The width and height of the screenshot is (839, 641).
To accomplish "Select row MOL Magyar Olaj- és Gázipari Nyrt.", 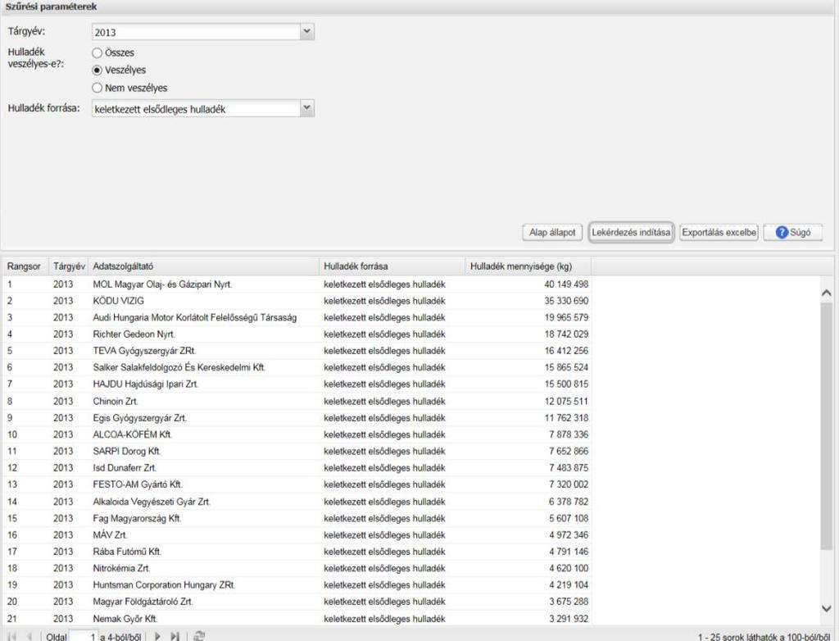I will click(297, 284).
